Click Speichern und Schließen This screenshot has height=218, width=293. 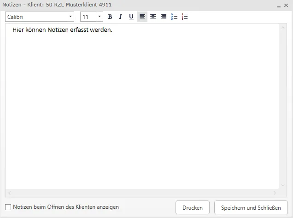point(251,207)
